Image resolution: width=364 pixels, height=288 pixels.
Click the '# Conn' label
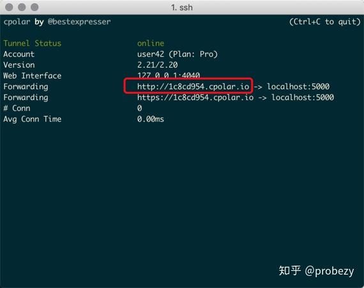click(17, 108)
